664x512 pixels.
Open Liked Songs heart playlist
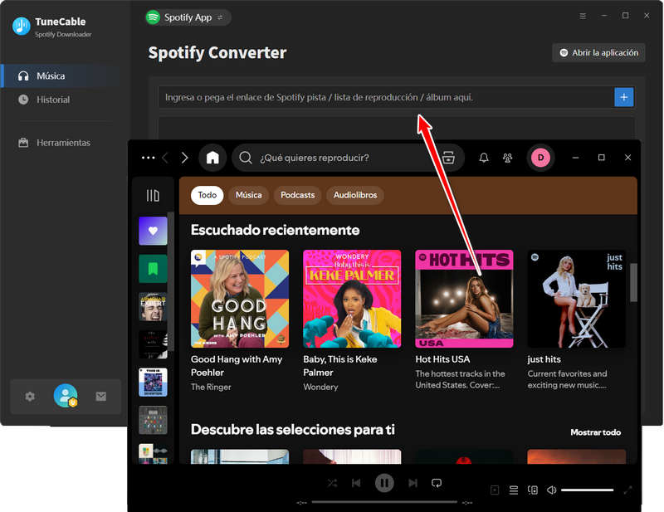(x=153, y=231)
